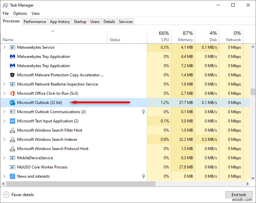Expand the News and interests row

[x=5, y=176]
